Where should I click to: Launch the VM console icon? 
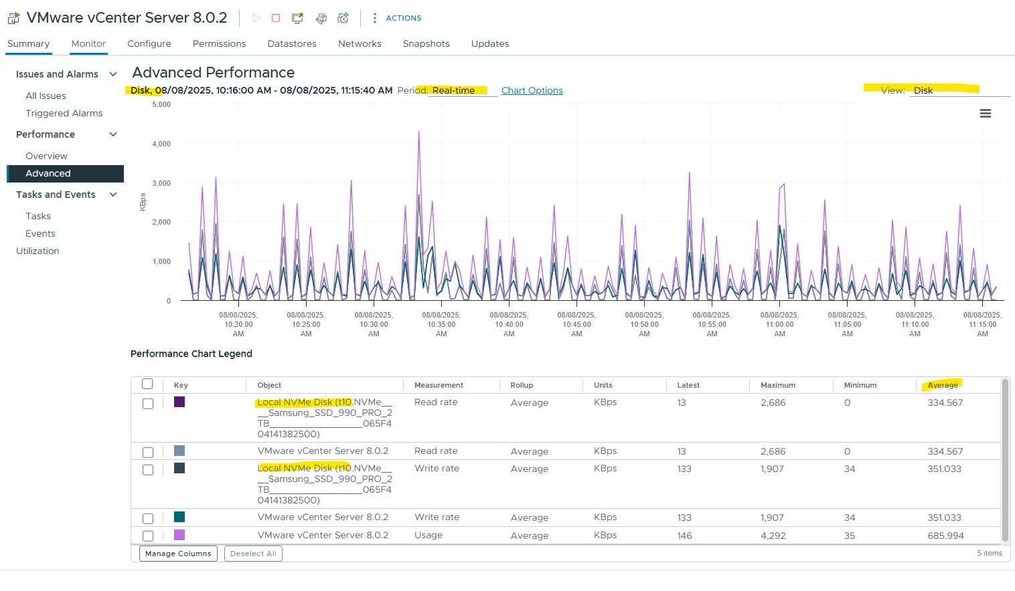[x=298, y=18]
